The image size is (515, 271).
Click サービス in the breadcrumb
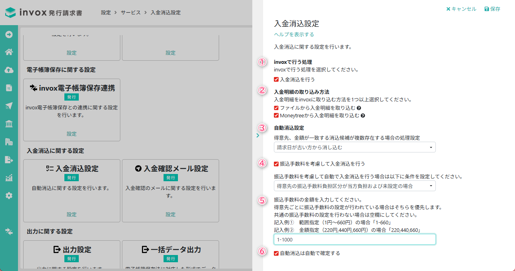[131, 13]
